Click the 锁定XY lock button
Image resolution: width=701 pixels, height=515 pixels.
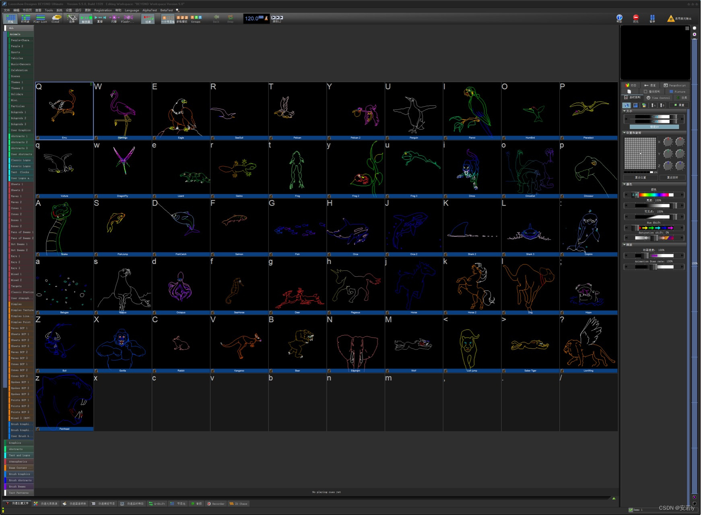click(654, 127)
